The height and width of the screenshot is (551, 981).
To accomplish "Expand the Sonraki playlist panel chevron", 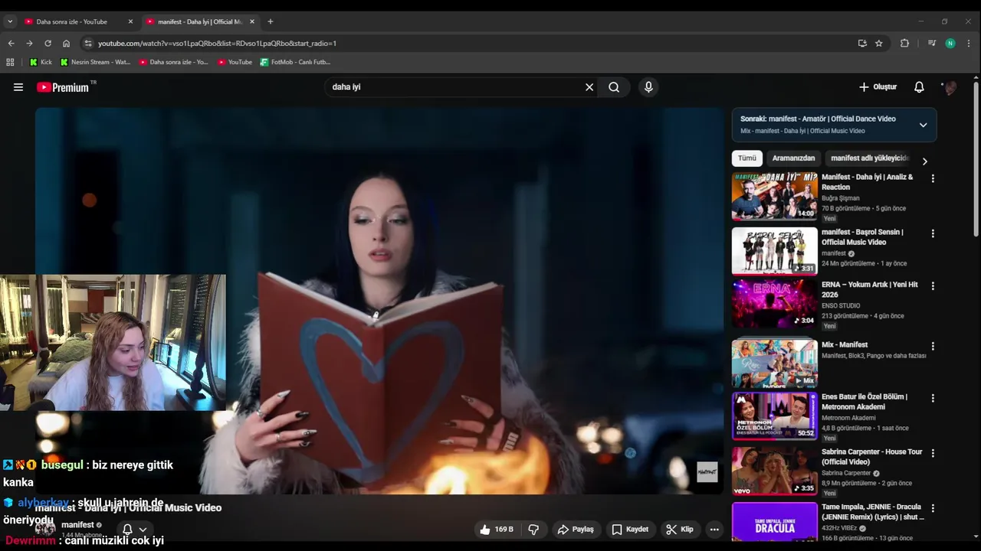I will pos(923,125).
